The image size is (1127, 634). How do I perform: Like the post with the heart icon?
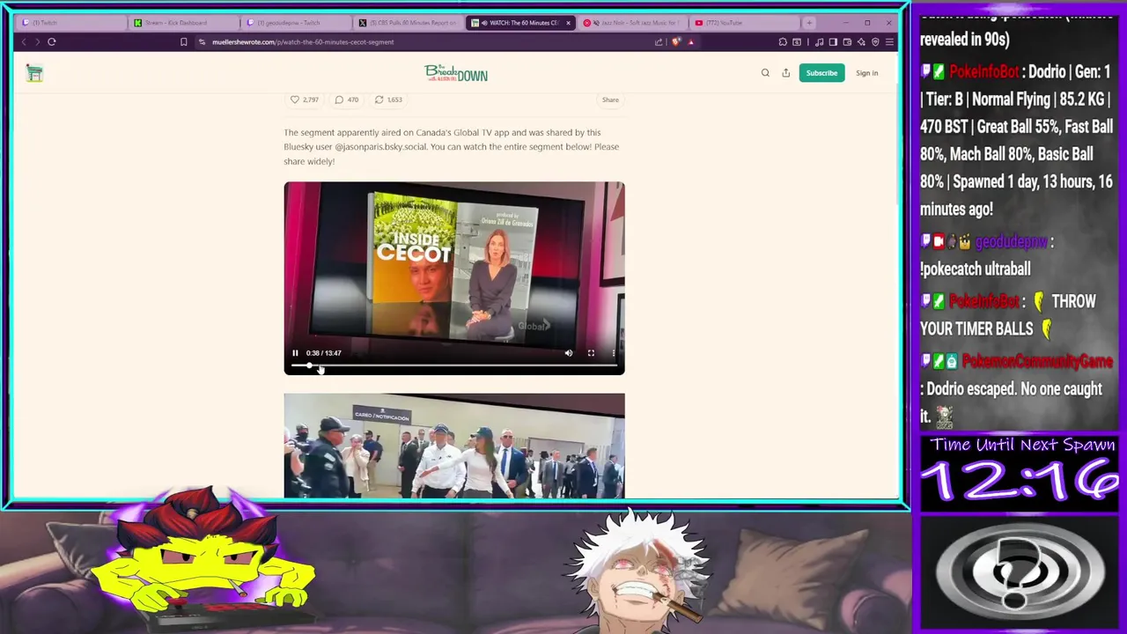pos(295,100)
